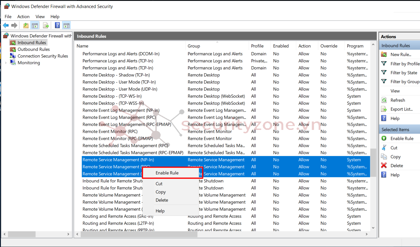This screenshot has height=247, width=420.
Task: Choose Cut in the context menu
Action: [171, 184]
